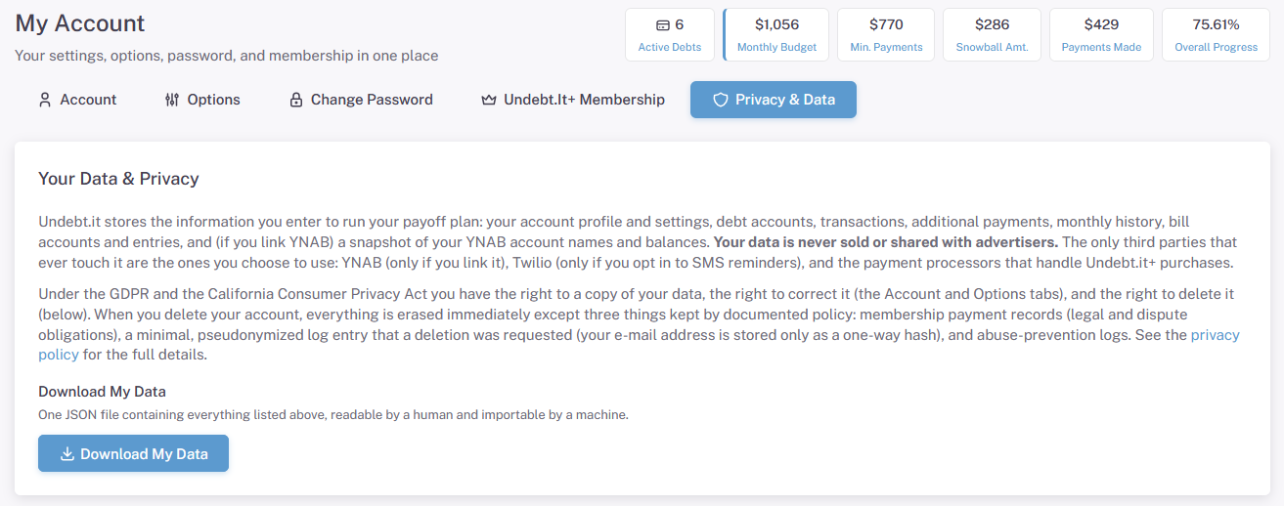1284x506 pixels.
Task: Click the Download My Data button
Action: point(133,453)
